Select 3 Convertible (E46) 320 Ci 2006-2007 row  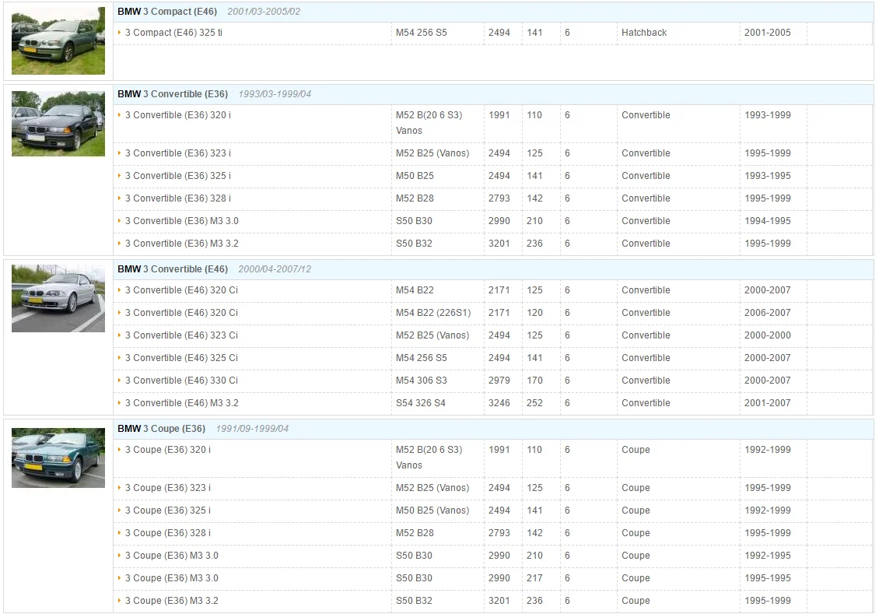pos(181,313)
